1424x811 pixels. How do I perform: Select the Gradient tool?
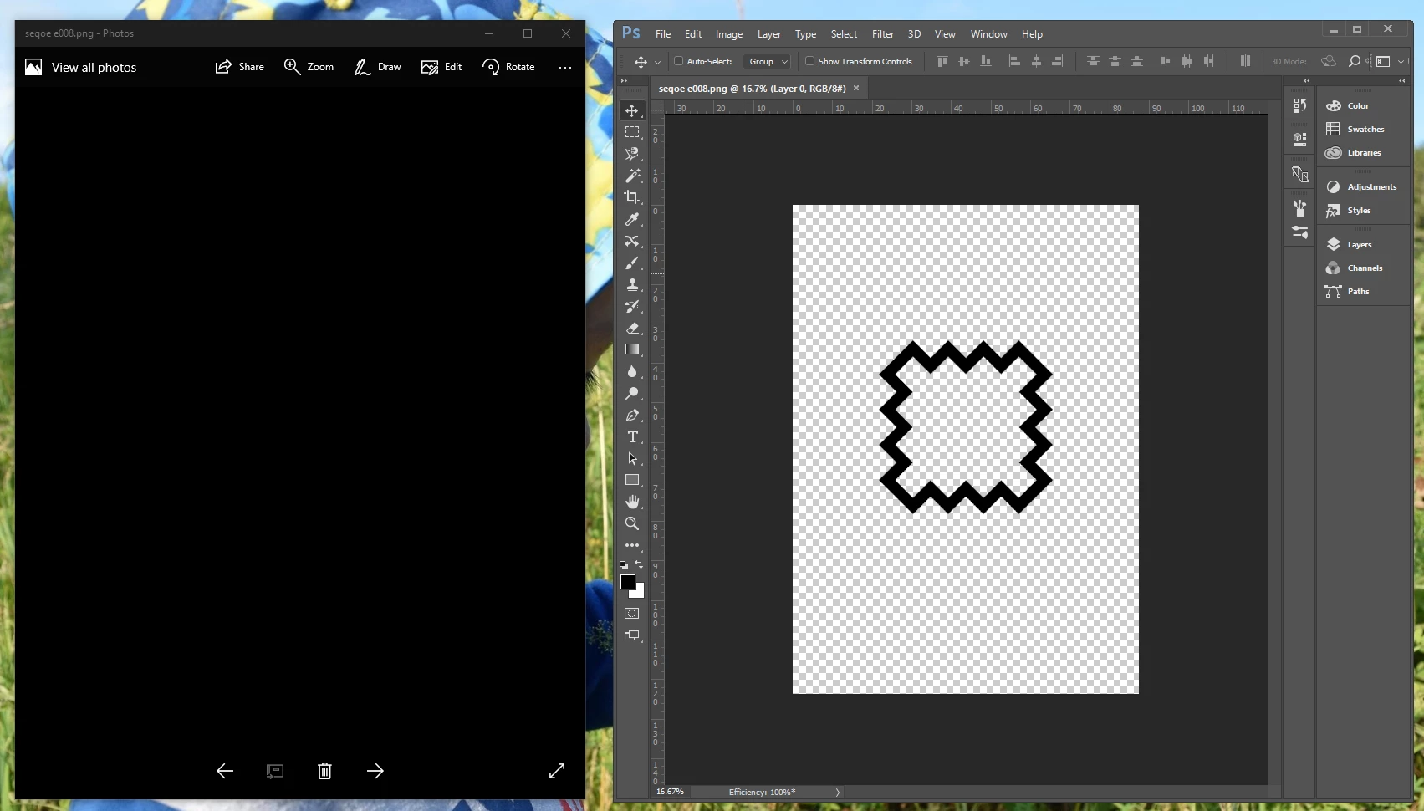[x=632, y=349]
